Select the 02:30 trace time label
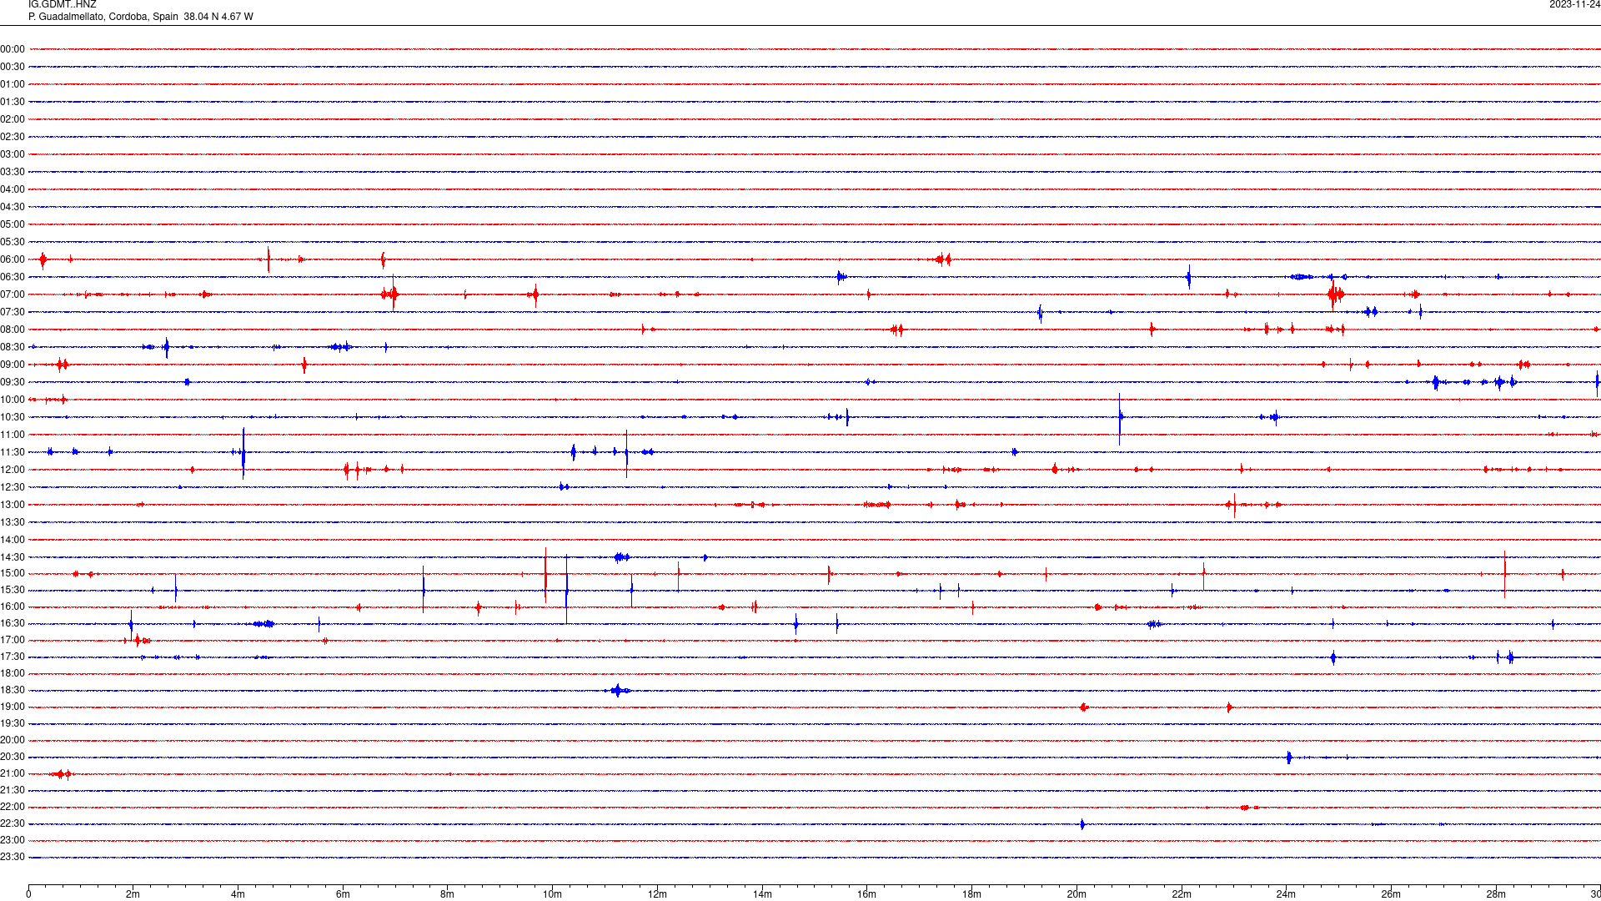This screenshot has width=1601, height=901. [13, 138]
